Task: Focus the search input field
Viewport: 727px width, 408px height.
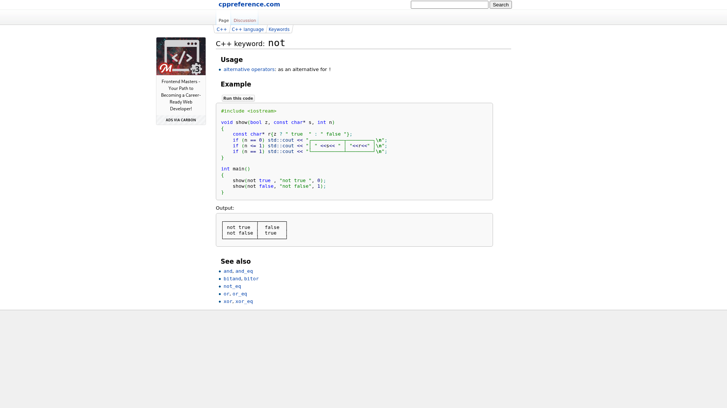Action: click(x=449, y=5)
